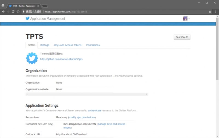The image size is (219, 138).
Task: Open the user avatar account dropdown
Action: tap(186, 18)
